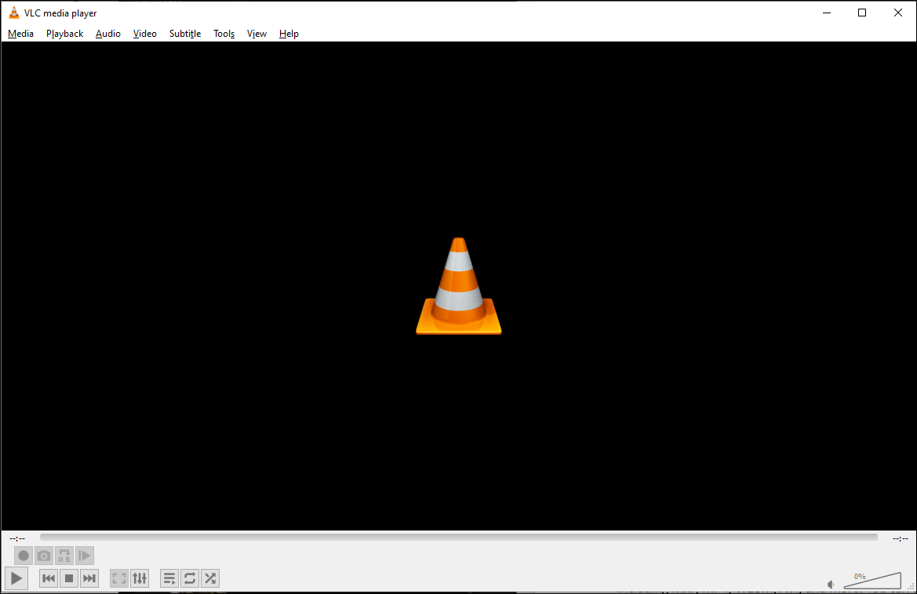This screenshot has height=594, width=917.
Task: Open the Video menu
Action: (144, 34)
